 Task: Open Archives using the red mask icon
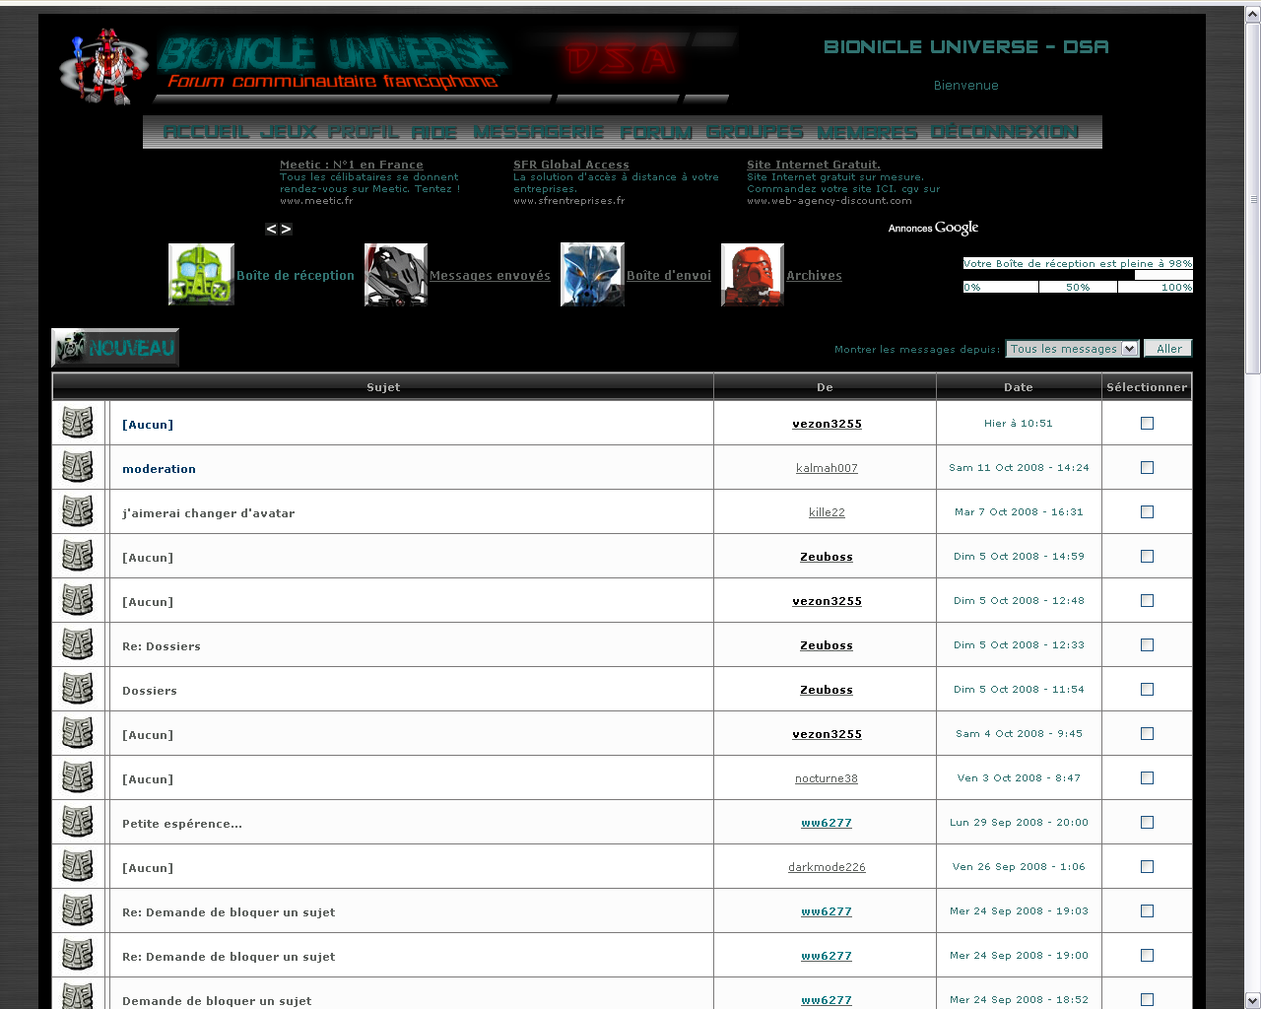752,274
